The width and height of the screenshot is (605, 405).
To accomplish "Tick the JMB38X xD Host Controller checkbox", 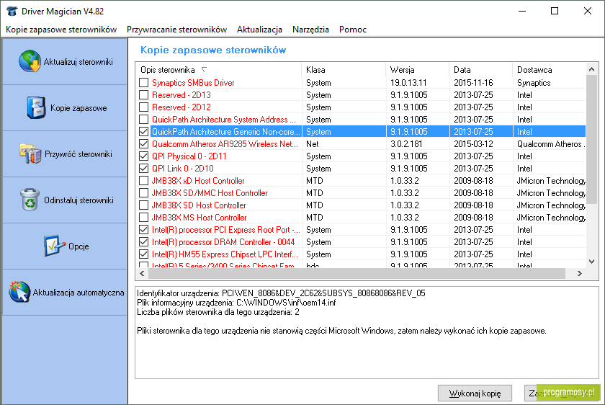I will click(143, 181).
